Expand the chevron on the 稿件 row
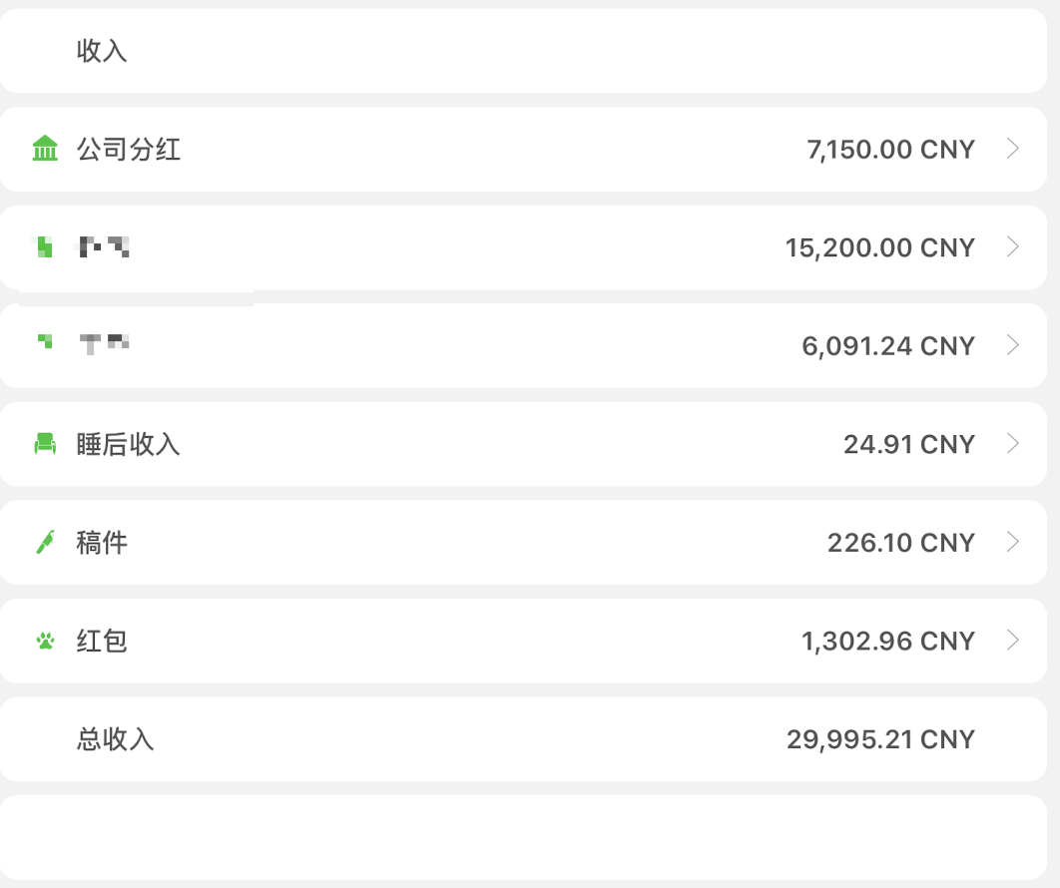The width and height of the screenshot is (1060, 888). (1013, 543)
